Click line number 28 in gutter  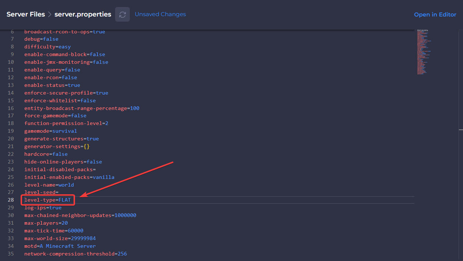pyautogui.click(x=10, y=200)
